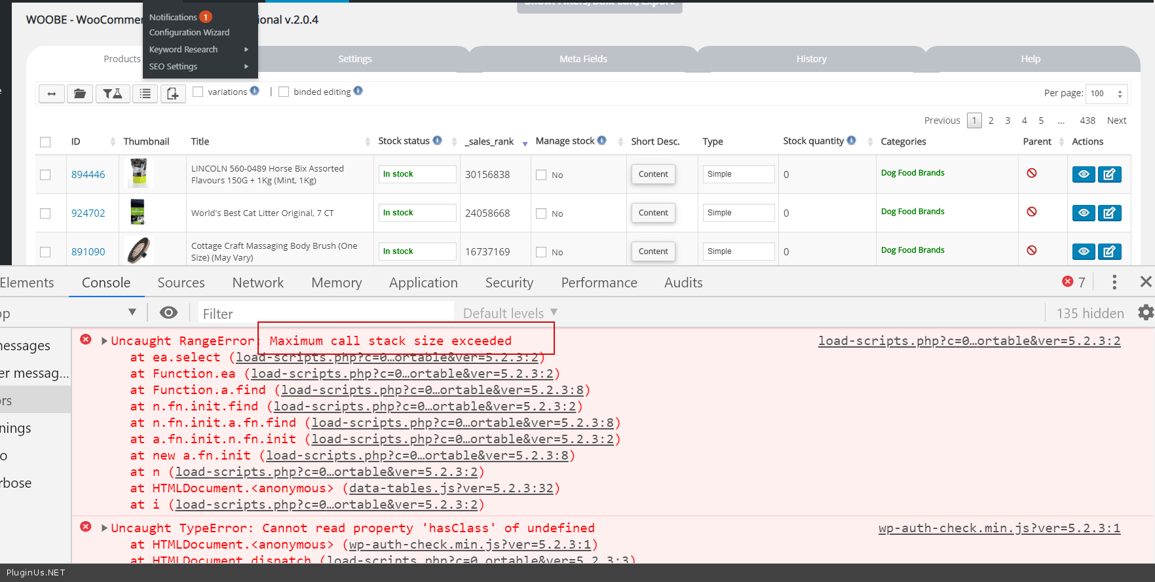
Task: Open the Meta Fields tab
Action: point(583,59)
